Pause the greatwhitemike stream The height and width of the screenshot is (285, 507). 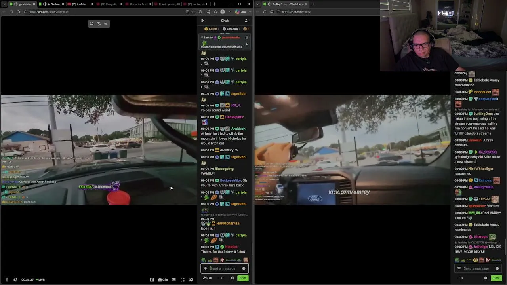coord(7,279)
